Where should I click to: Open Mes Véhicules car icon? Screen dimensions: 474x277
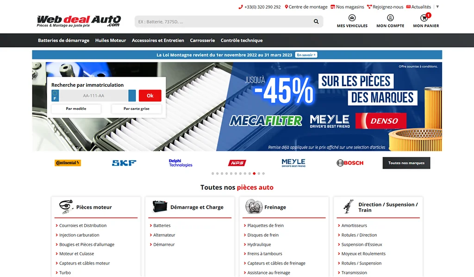[x=352, y=18]
